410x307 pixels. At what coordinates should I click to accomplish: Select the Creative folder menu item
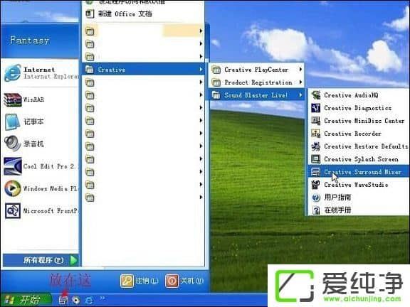[x=143, y=70]
